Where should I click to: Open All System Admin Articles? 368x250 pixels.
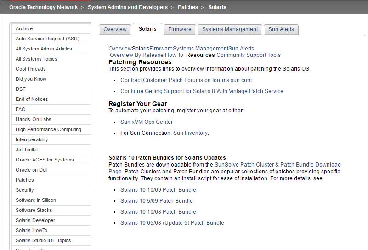(51, 49)
